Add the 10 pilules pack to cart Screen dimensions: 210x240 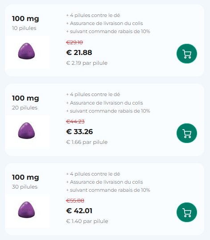coord(187,54)
